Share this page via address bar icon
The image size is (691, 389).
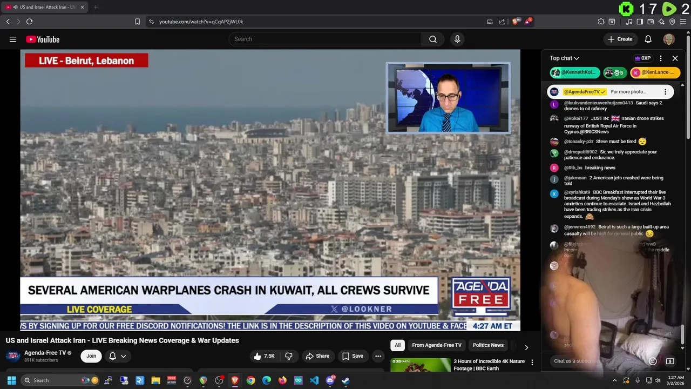(502, 22)
